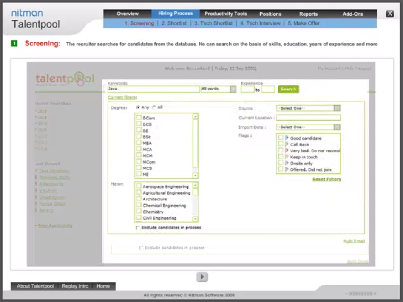Check the Aerospace Engineering major box
This screenshot has height=302, width=403.
click(x=139, y=186)
